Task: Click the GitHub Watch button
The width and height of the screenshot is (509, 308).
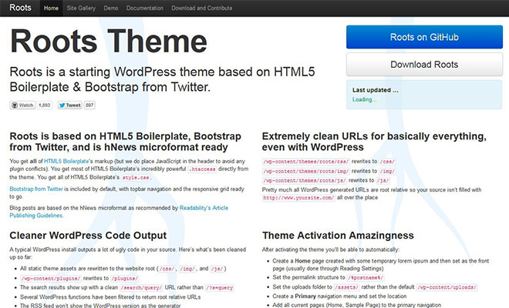Action: (22, 105)
